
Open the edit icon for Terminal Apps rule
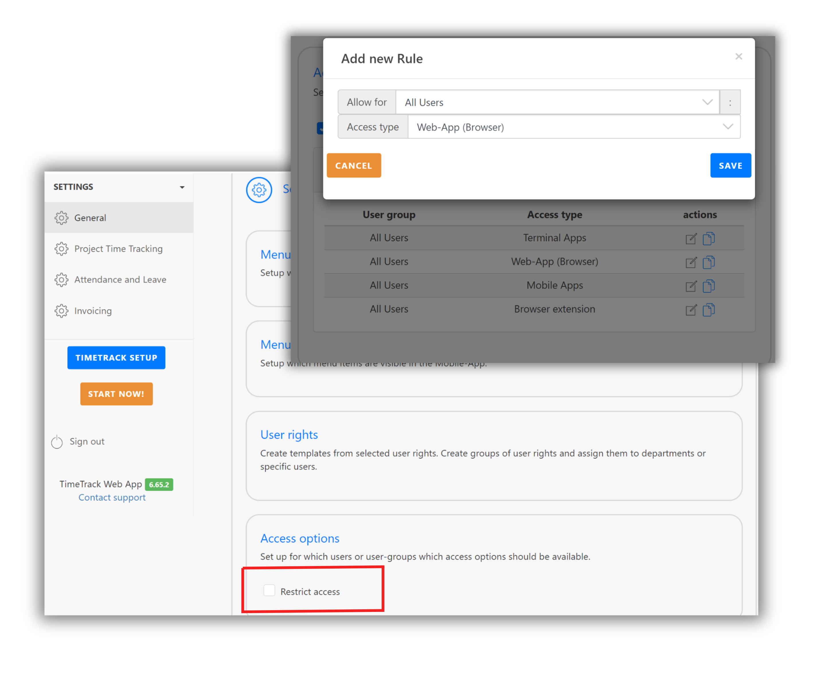(691, 239)
